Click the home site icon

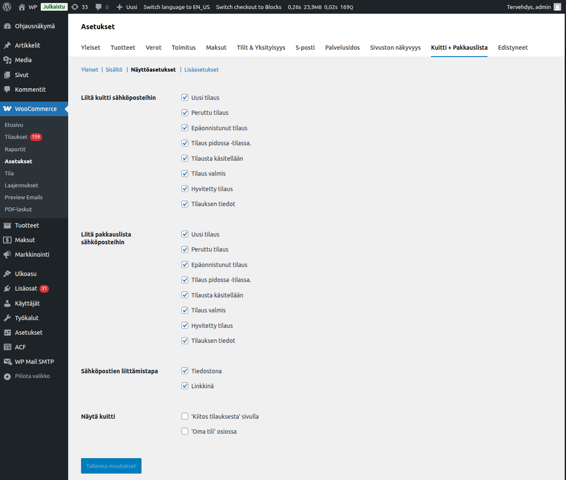coord(22,7)
